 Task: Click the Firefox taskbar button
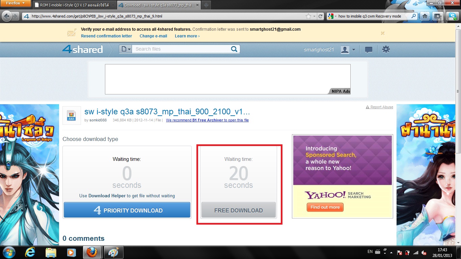[92, 252]
